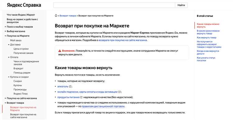Click the page title Возврат при покупке на Маркете

[92, 26]
